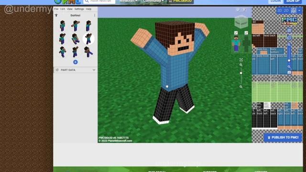Select the last pose in the bottom row

[x=88, y=52]
